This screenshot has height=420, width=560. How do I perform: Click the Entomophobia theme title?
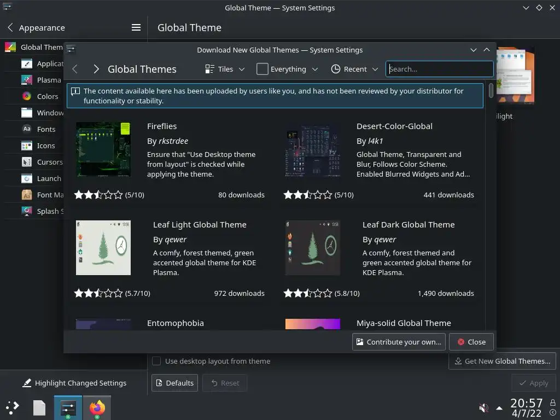tap(176, 323)
